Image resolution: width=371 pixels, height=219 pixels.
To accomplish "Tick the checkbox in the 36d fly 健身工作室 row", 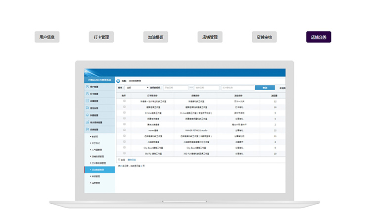I will click(124, 153).
